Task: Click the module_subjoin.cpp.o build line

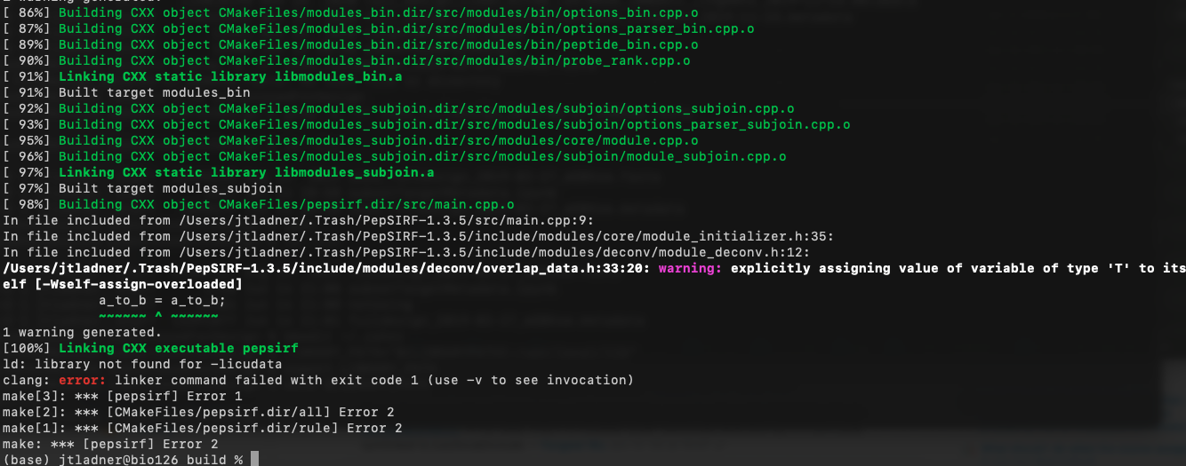Action: pos(395,156)
